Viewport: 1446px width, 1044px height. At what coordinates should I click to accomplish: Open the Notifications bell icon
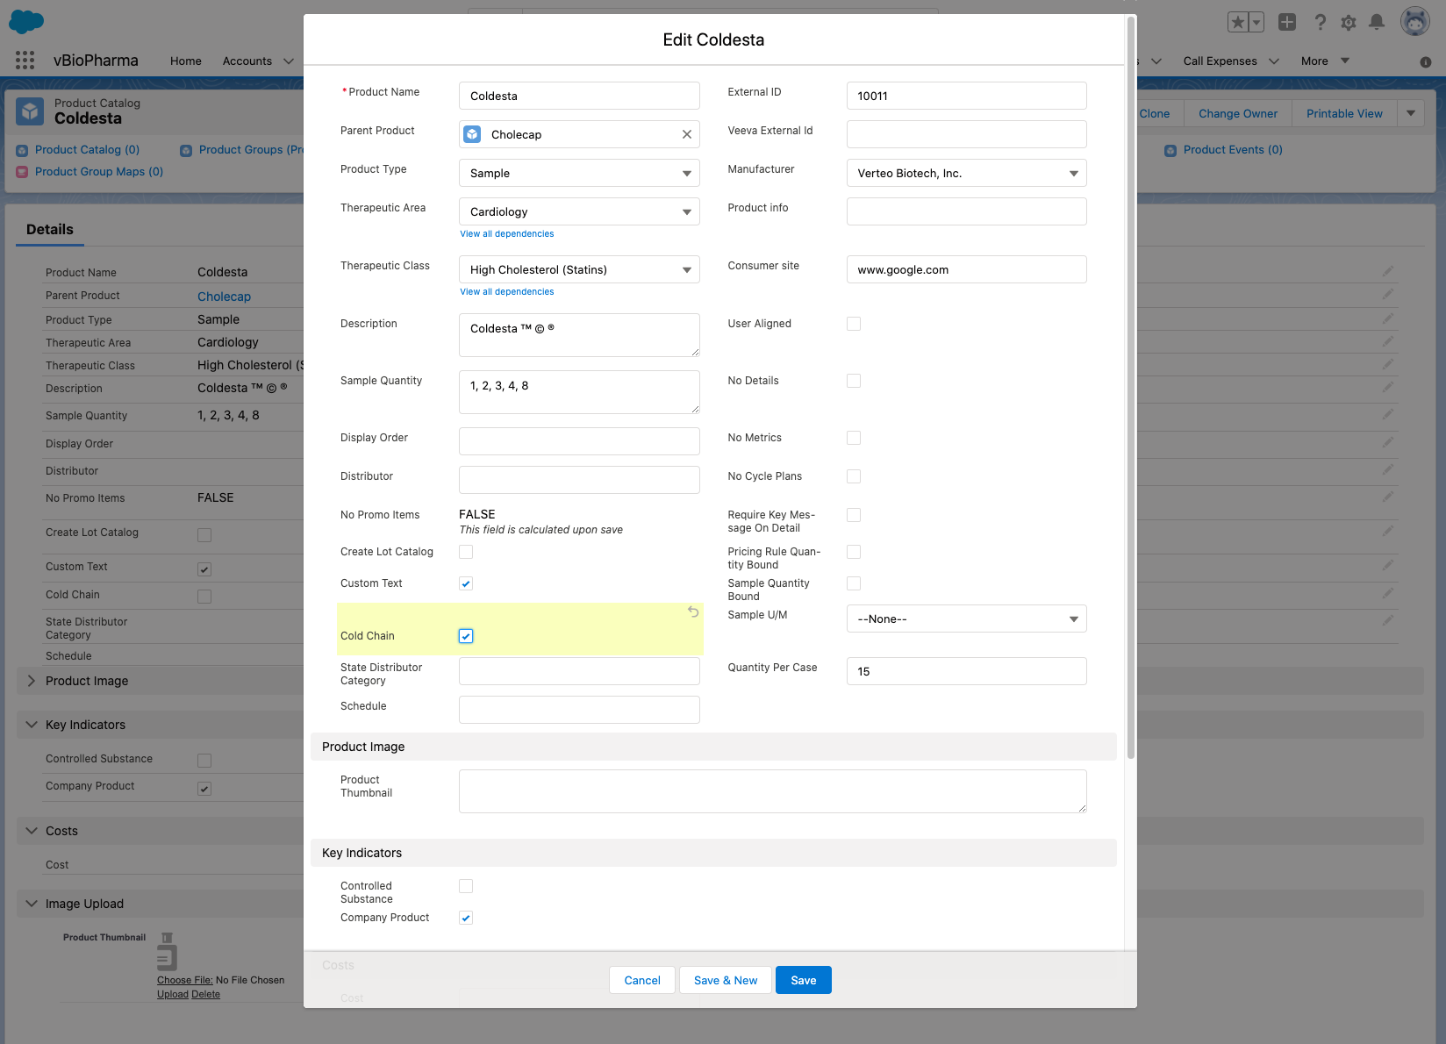tap(1377, 23)
